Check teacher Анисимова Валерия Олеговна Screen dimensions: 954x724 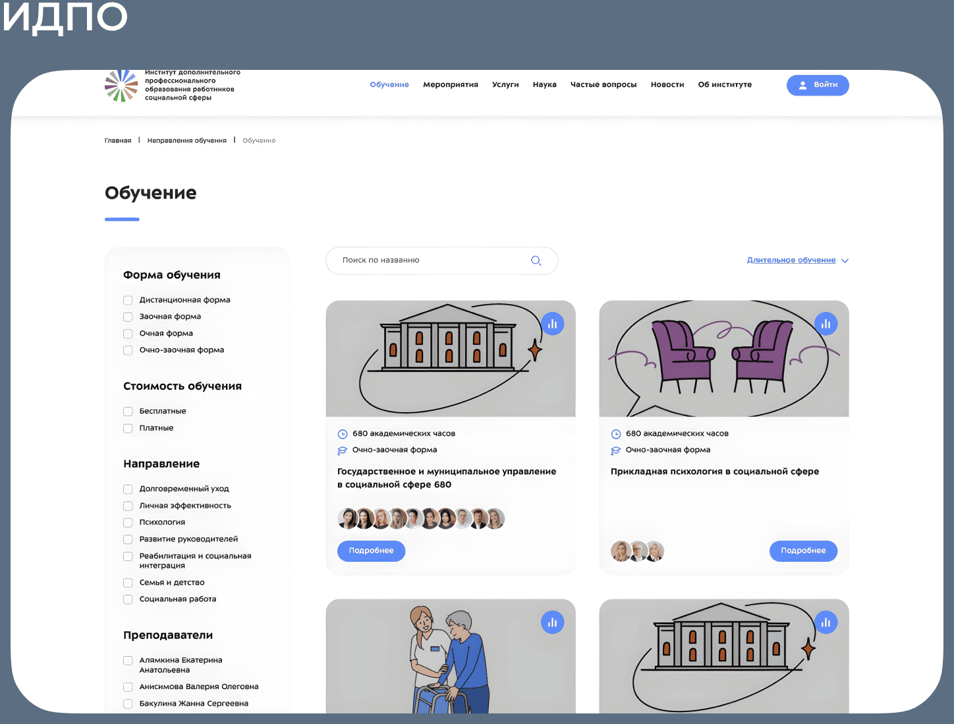point(127,687)
